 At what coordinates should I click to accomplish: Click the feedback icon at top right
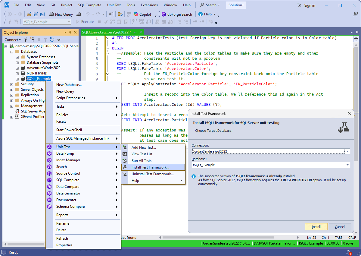coord(355,14)
